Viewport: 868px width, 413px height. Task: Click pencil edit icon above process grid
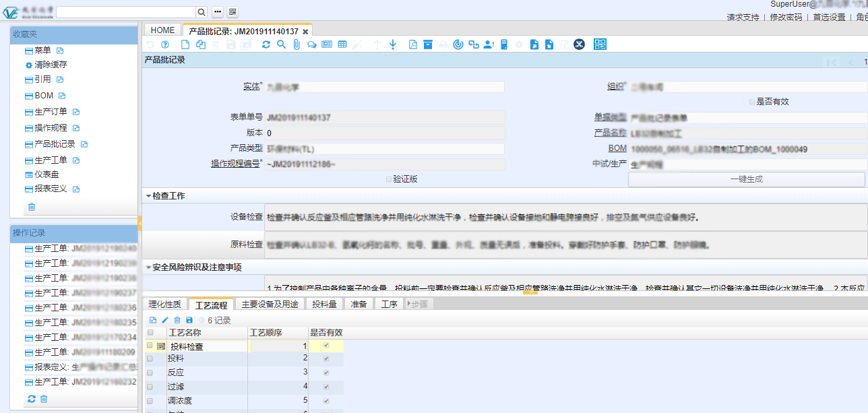pyautogui.click(x=165, y=320)
